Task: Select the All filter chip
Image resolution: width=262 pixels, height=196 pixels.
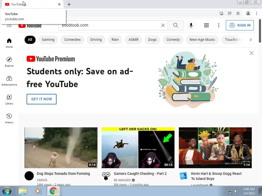Action: [30, 40]
